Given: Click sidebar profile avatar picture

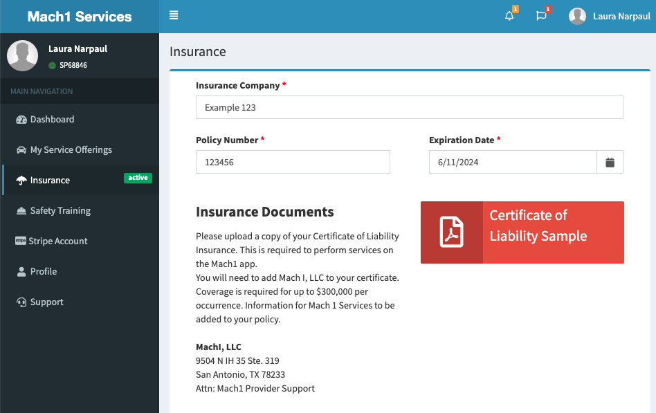Looking at the screenshot, I should (23, 55).
